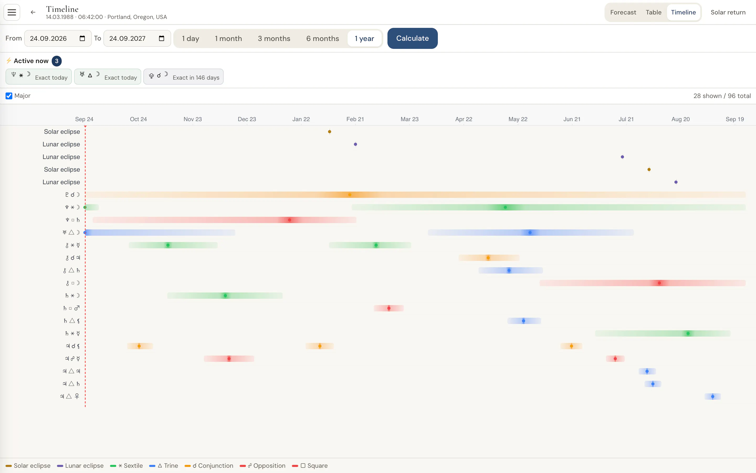This screenshot has width=756, height=473.
Task: Click Saturn sextile Moon green exact dot
Action: (225, 296)
